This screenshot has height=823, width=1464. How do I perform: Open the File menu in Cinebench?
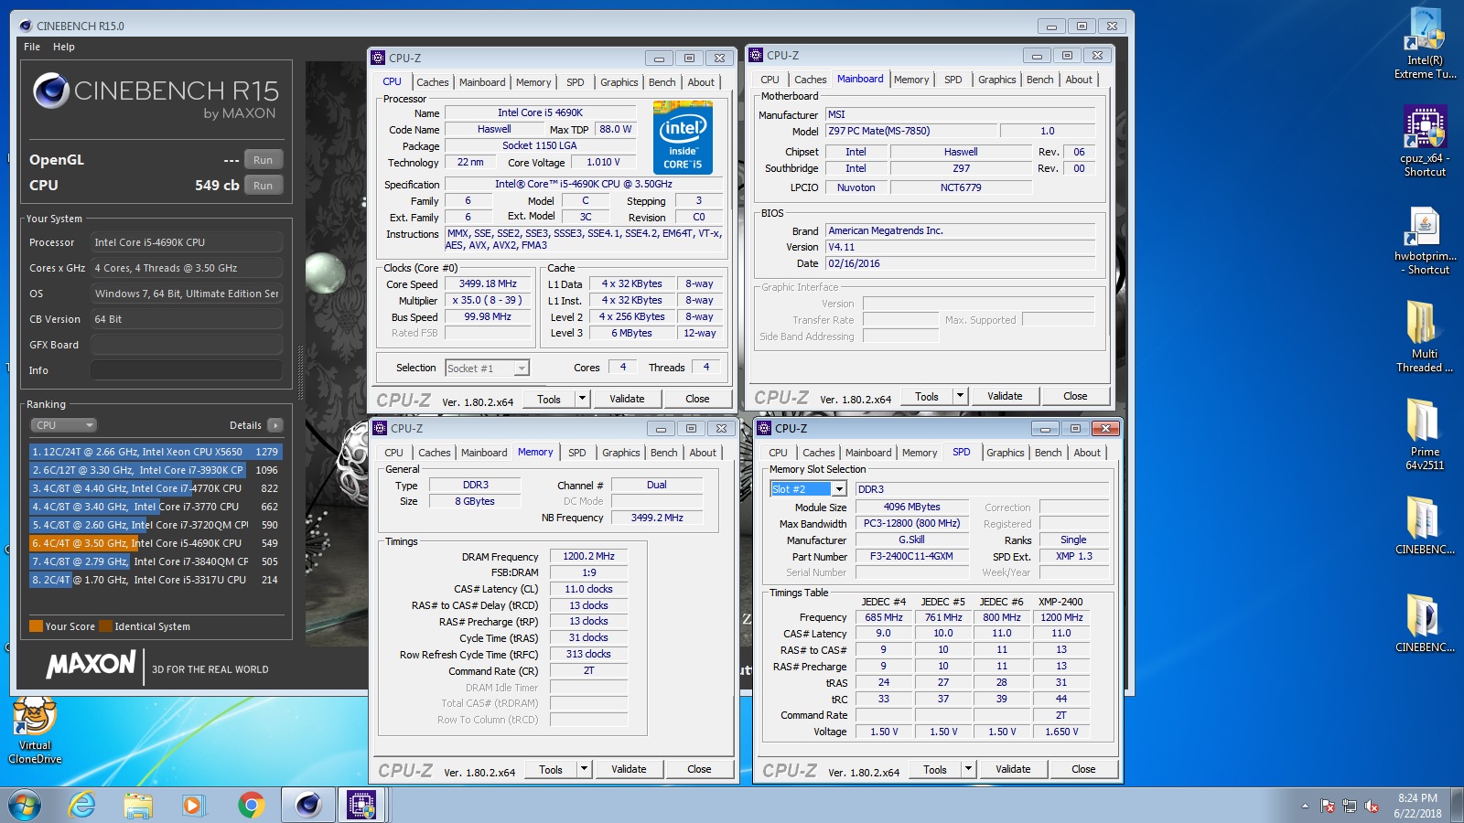[x=32, y=47]
